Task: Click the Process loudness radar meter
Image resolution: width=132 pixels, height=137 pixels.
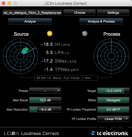Action: click(111, 56)
